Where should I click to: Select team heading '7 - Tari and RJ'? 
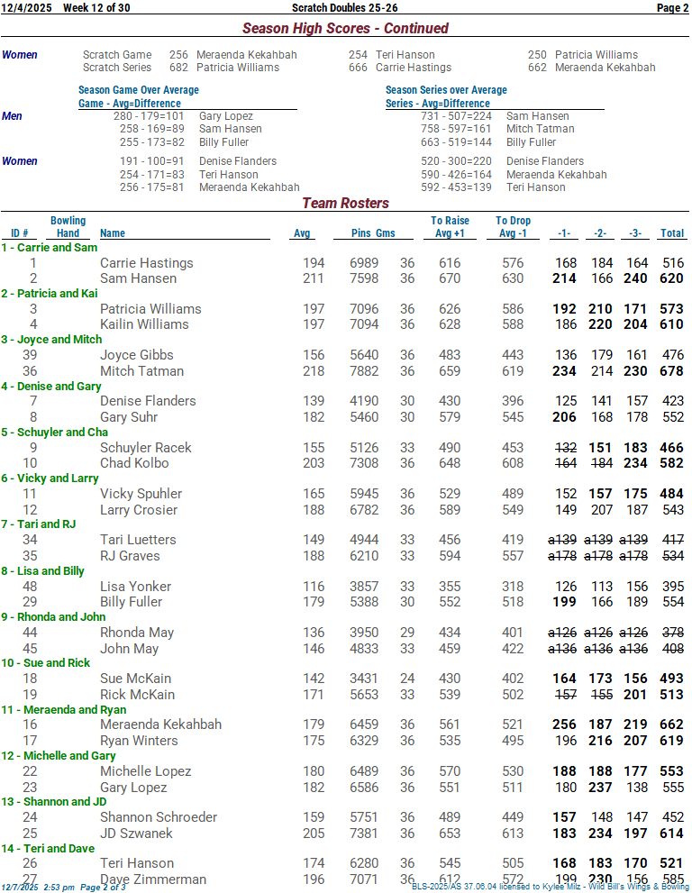[38, 524]
